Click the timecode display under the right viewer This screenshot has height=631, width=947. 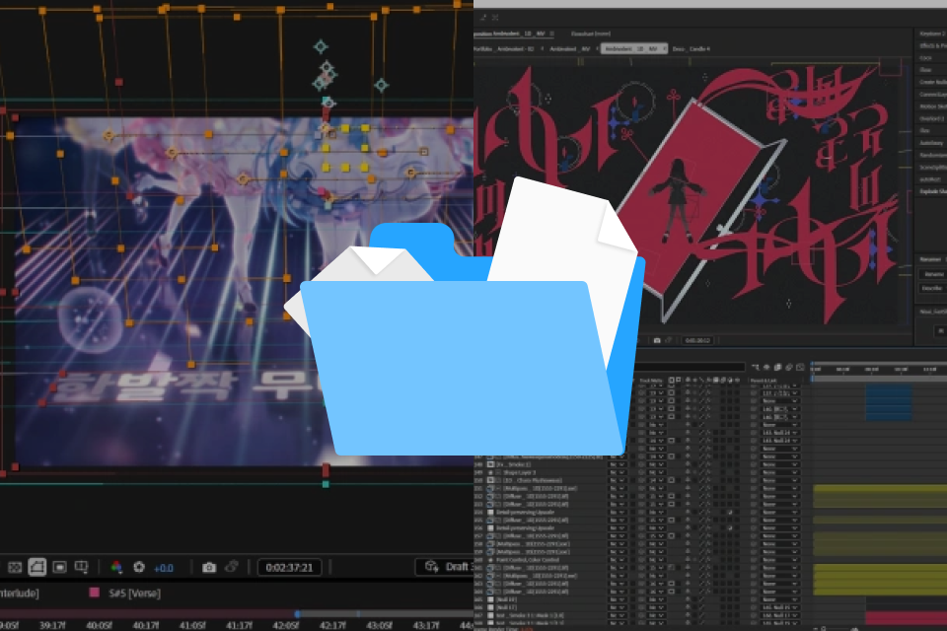tap(697, 340)
